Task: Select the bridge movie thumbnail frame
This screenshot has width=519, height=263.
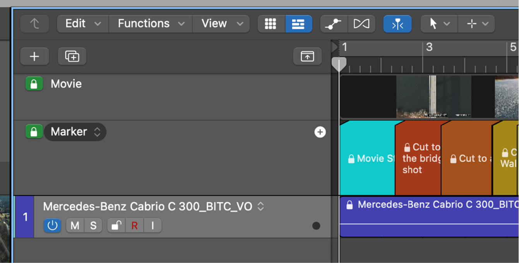Action: pyautogui.click(x=434, y=97)
